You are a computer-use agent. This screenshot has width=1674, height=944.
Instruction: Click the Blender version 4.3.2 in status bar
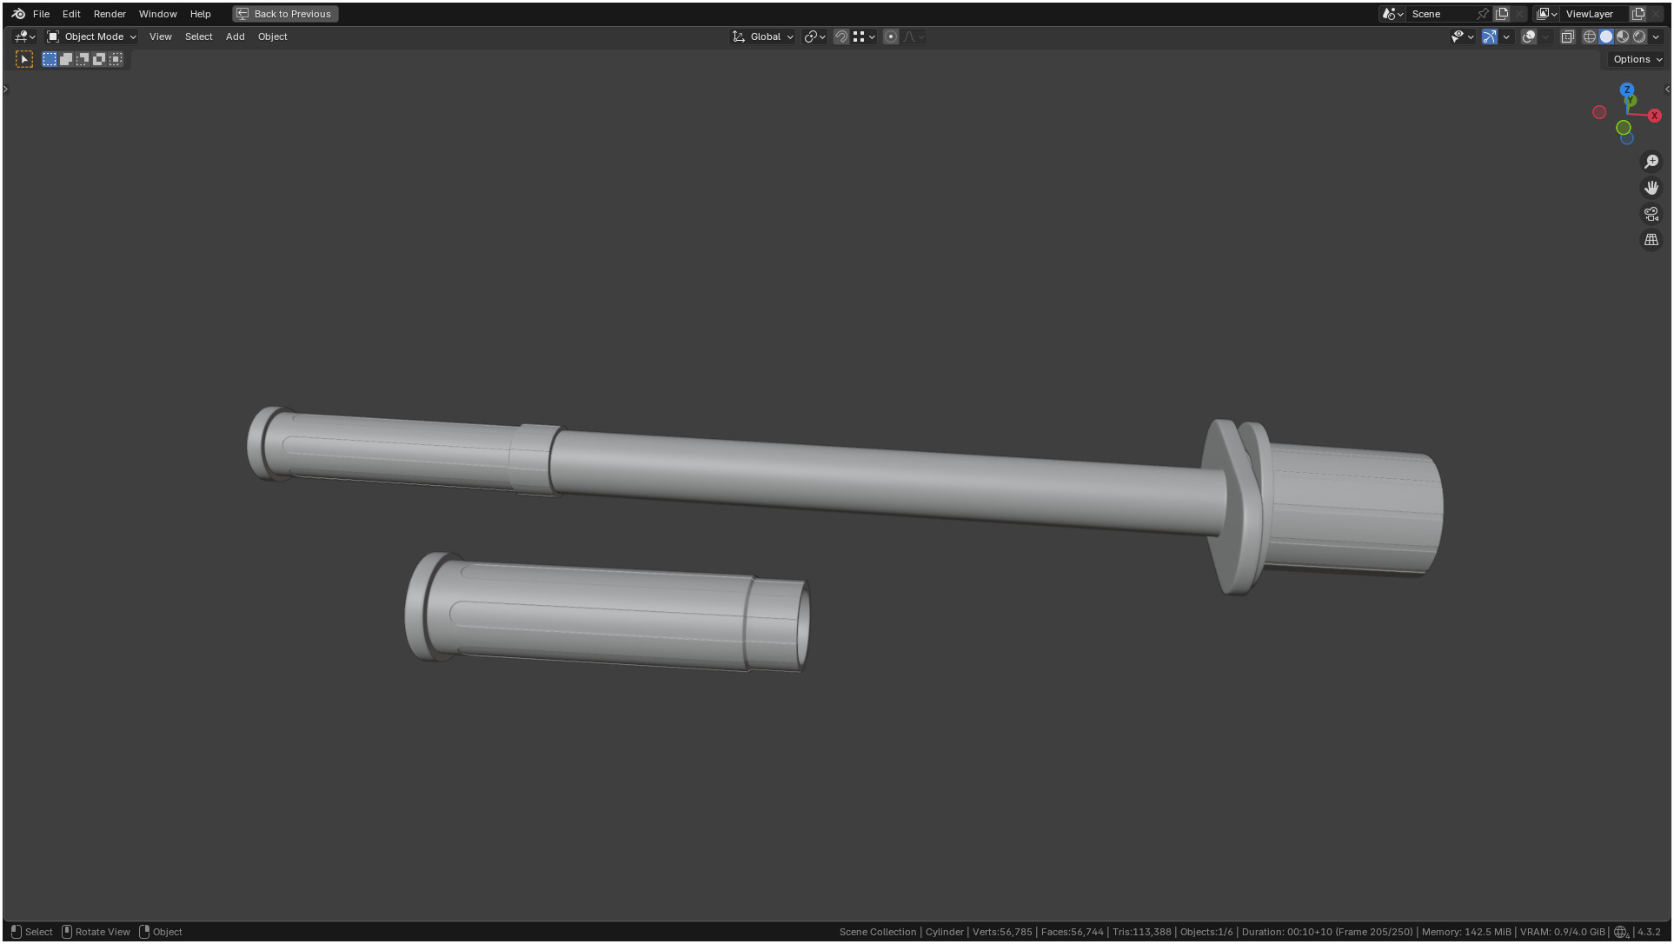tap(1649, 932)
